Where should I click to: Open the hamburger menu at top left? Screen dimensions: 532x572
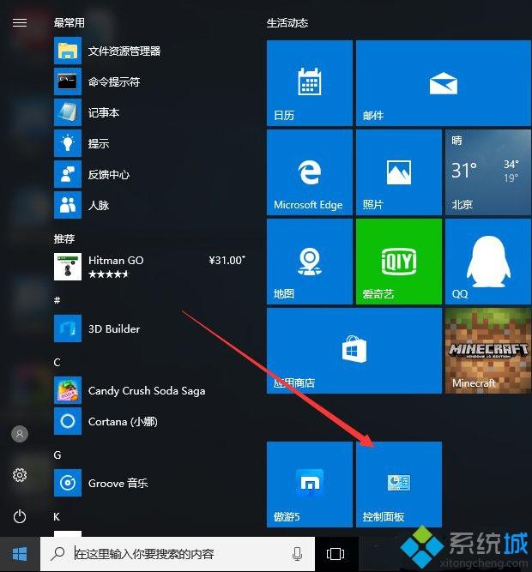20,22
